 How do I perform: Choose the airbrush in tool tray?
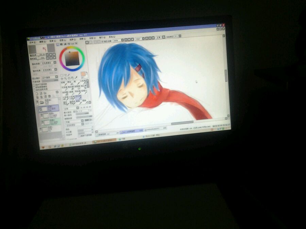71,83
